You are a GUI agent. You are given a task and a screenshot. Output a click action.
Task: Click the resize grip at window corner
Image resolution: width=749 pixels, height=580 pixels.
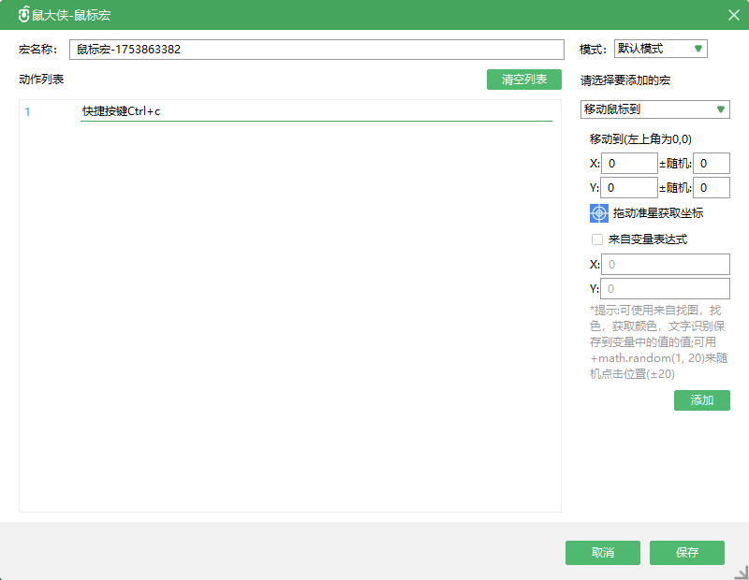pyautogui.click(x=741, y=572)
